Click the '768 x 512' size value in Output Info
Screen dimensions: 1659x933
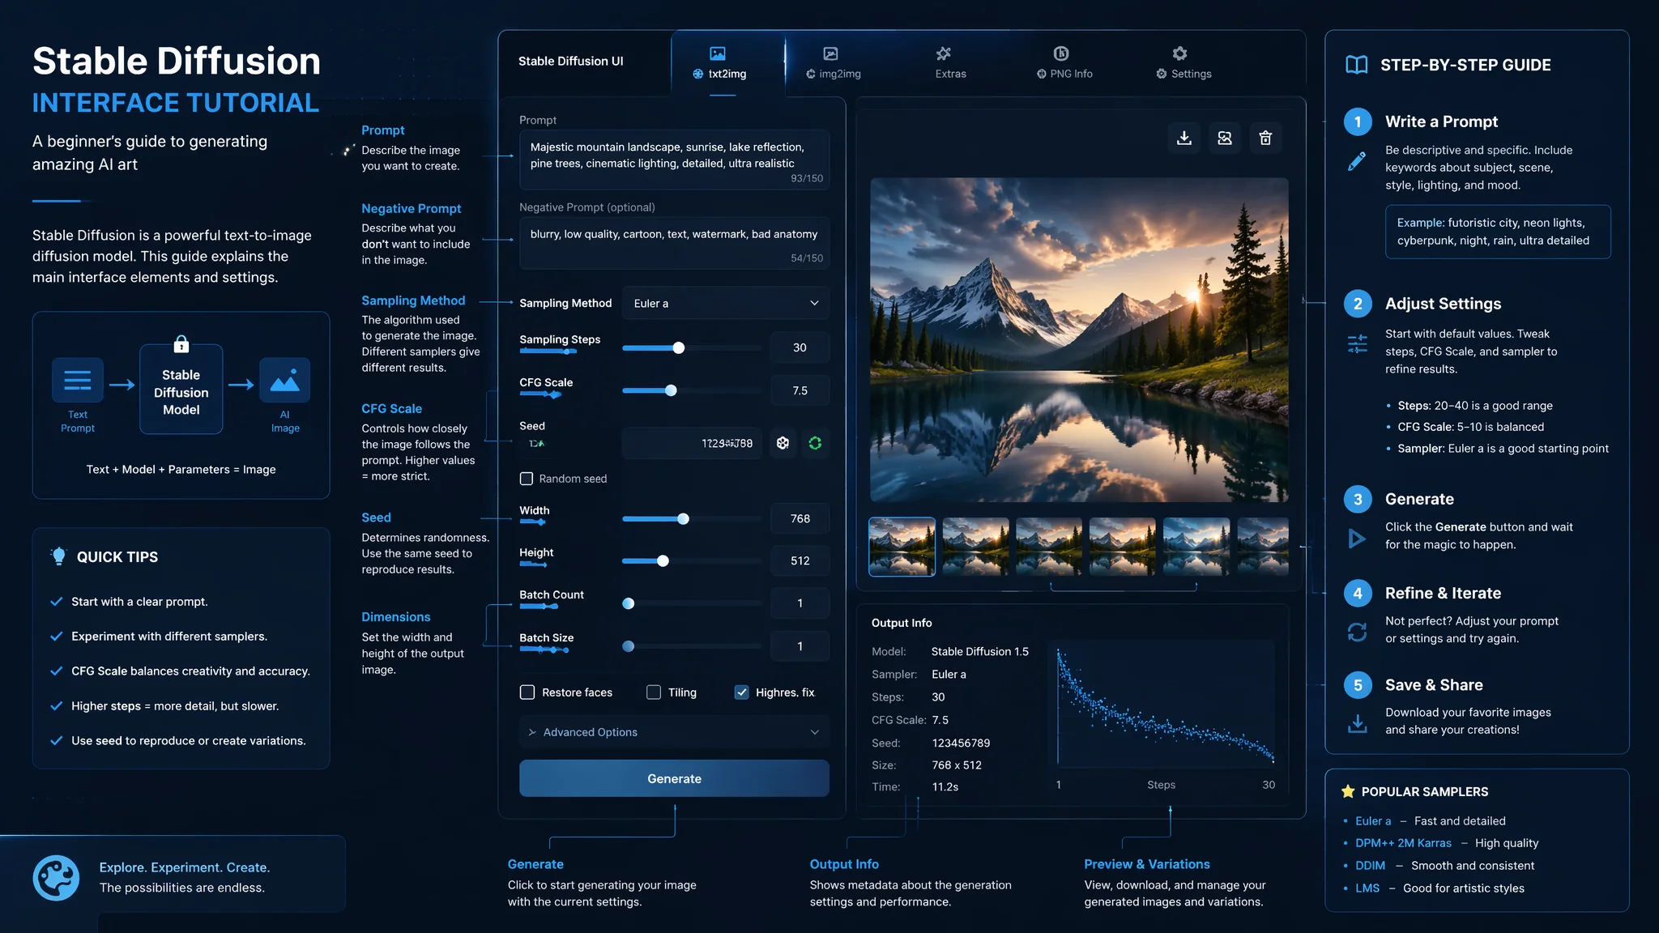957,765
